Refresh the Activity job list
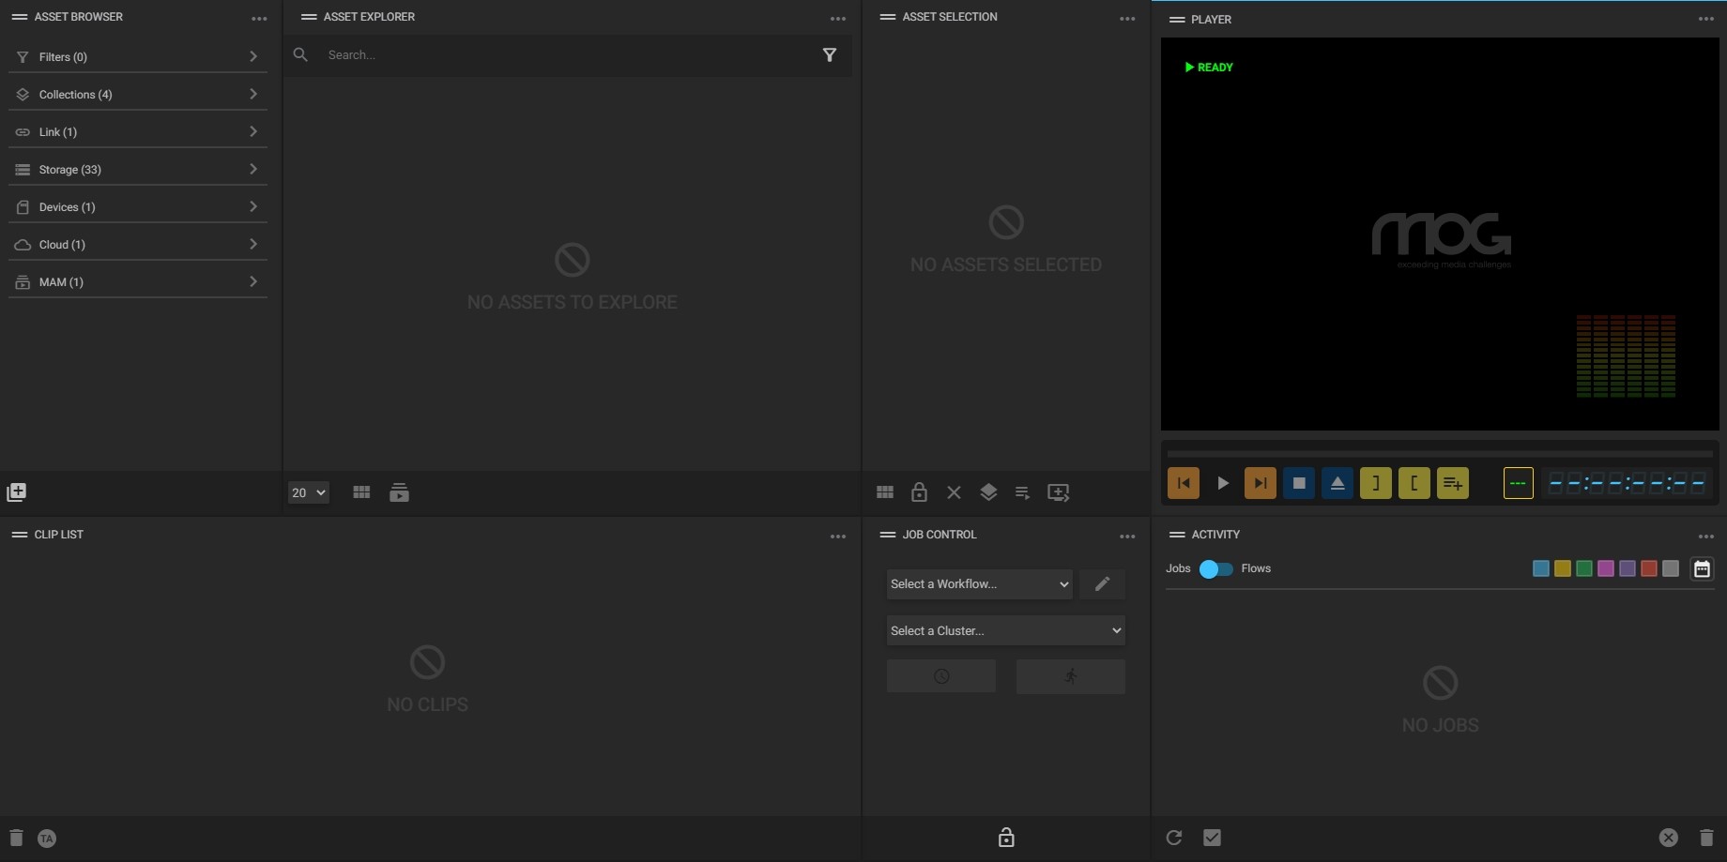The height and width of the screenshot is (862, 1727). [x=1174, y=838]
